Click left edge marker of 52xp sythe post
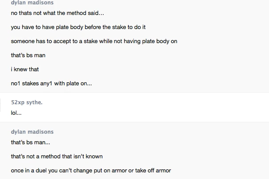 [1, 108]
